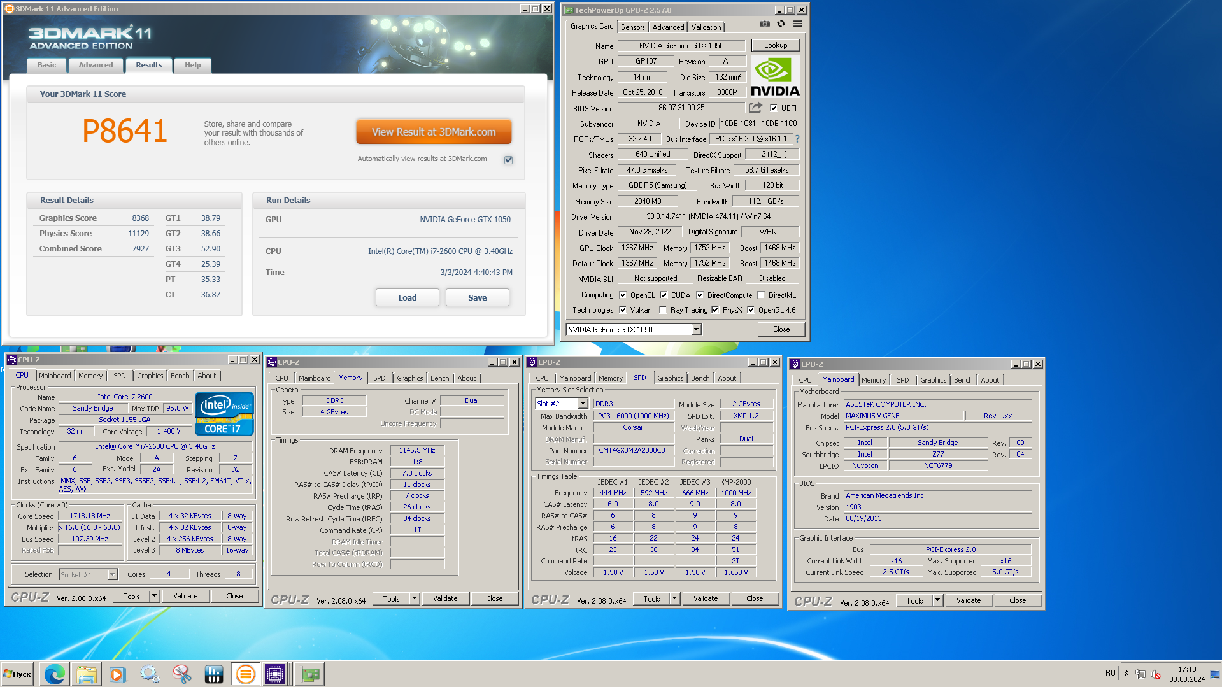Open Windows Media Player from taskbar
The image size is (1222, 687).
click(x=118, y=674)
